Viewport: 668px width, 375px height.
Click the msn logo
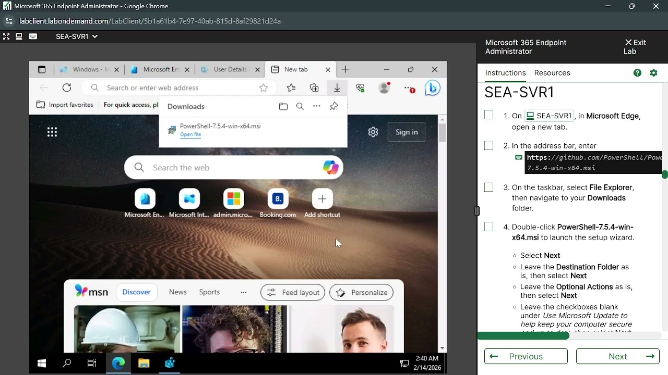[x=91, y=292]
